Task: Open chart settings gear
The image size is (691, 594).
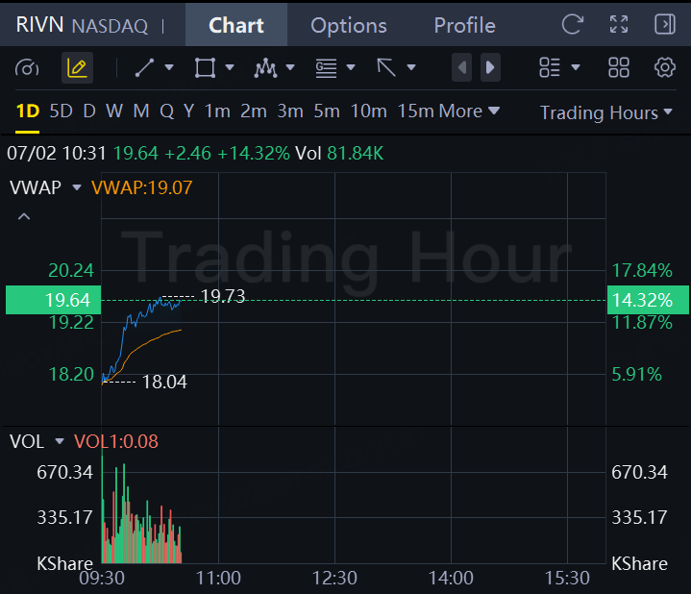Action: pos(664,68)
